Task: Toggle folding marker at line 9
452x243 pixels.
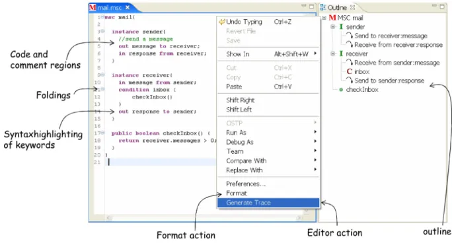Action: 102,75
